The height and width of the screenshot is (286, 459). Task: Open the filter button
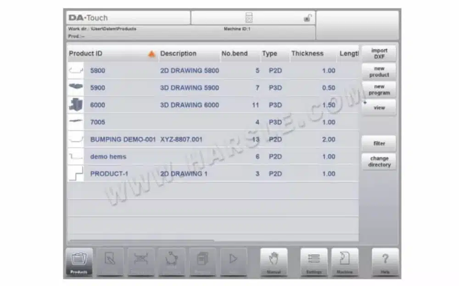point(379,143)
